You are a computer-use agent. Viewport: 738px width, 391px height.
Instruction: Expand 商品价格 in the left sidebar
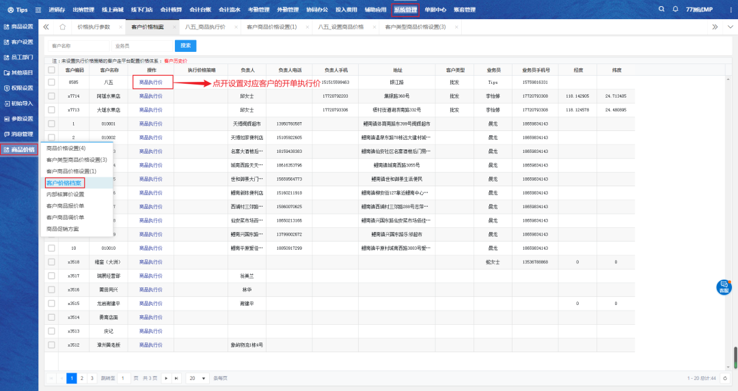19,149
